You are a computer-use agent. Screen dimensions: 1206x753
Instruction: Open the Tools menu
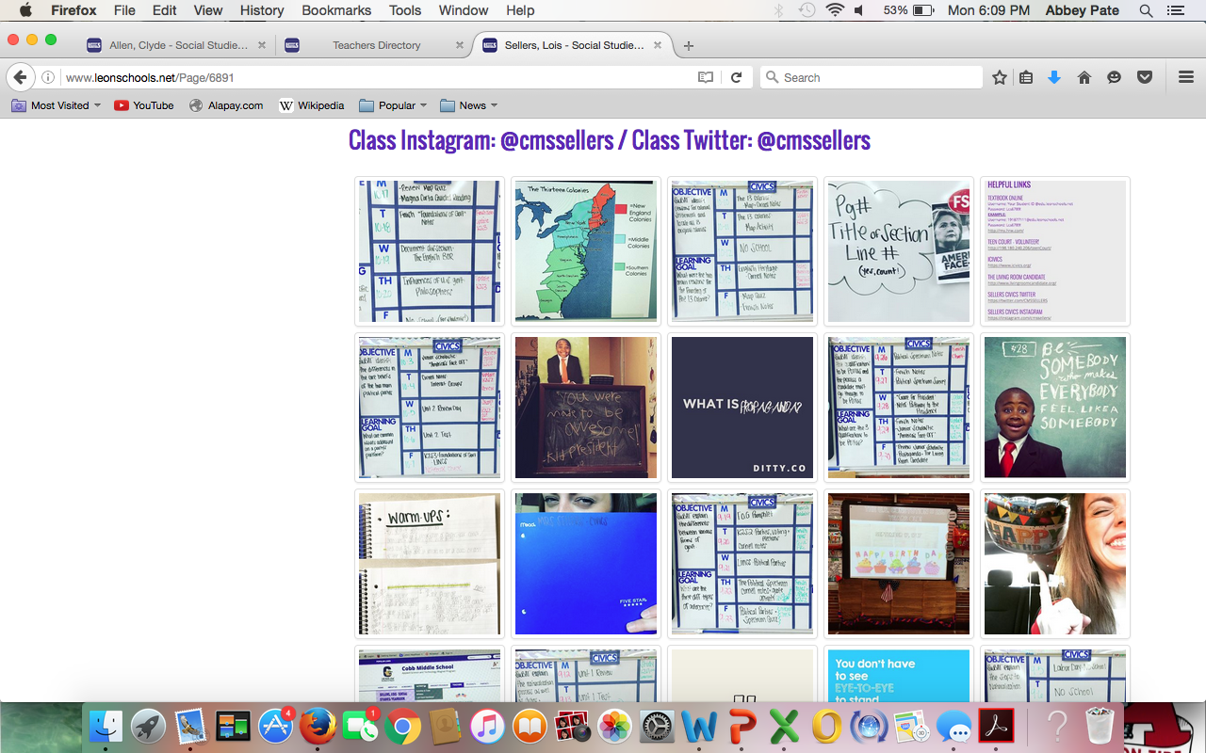point(405,10)
